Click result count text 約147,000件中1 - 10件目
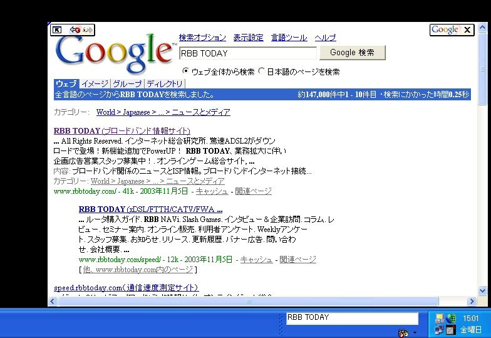Viewport: 491px width, 338px height. coord(337,94)
